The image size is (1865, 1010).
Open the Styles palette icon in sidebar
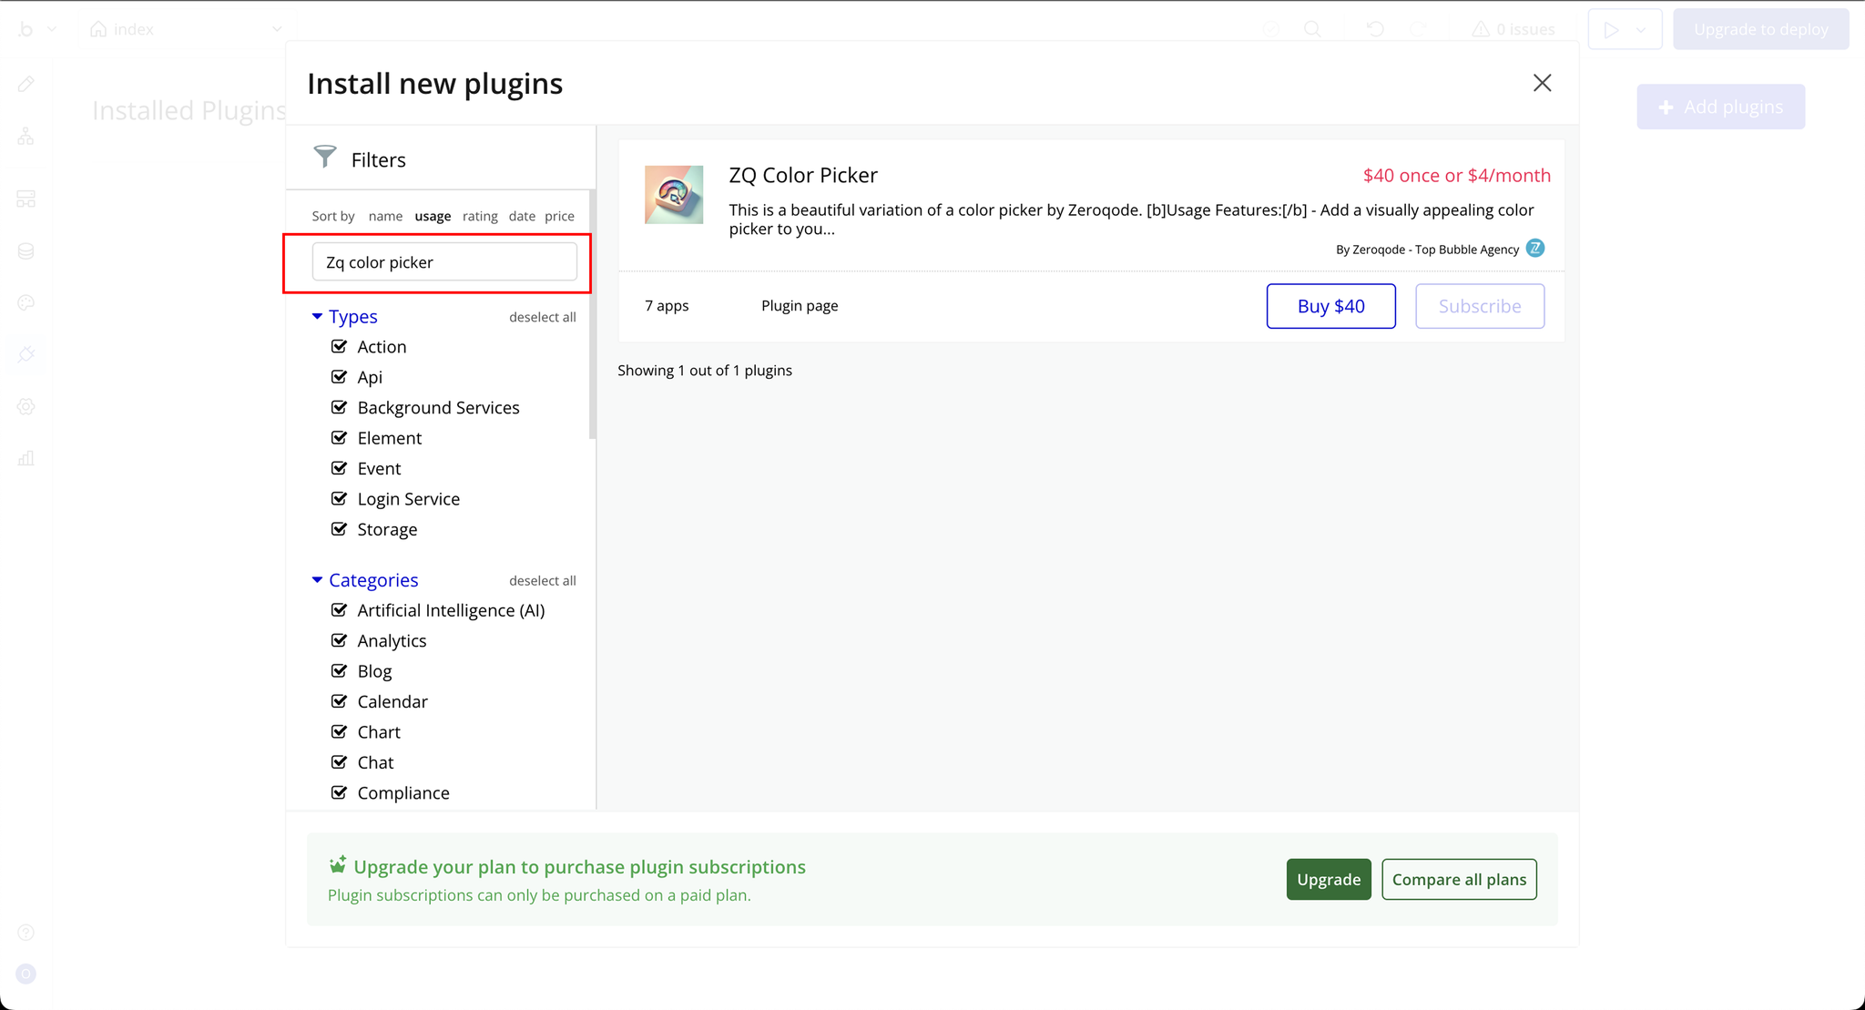coord(25,303)
